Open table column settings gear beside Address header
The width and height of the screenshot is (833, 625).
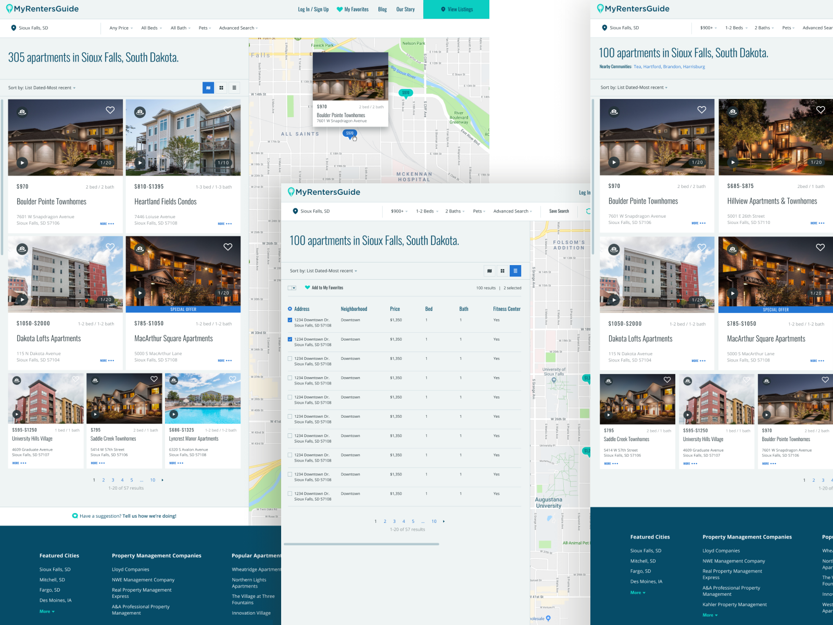pos(290,309)
